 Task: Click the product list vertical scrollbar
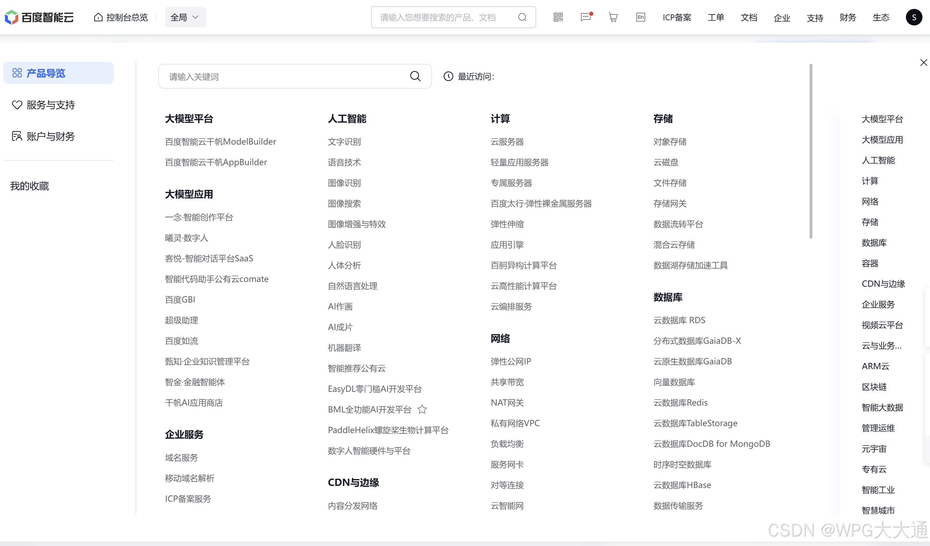point(811,151)
